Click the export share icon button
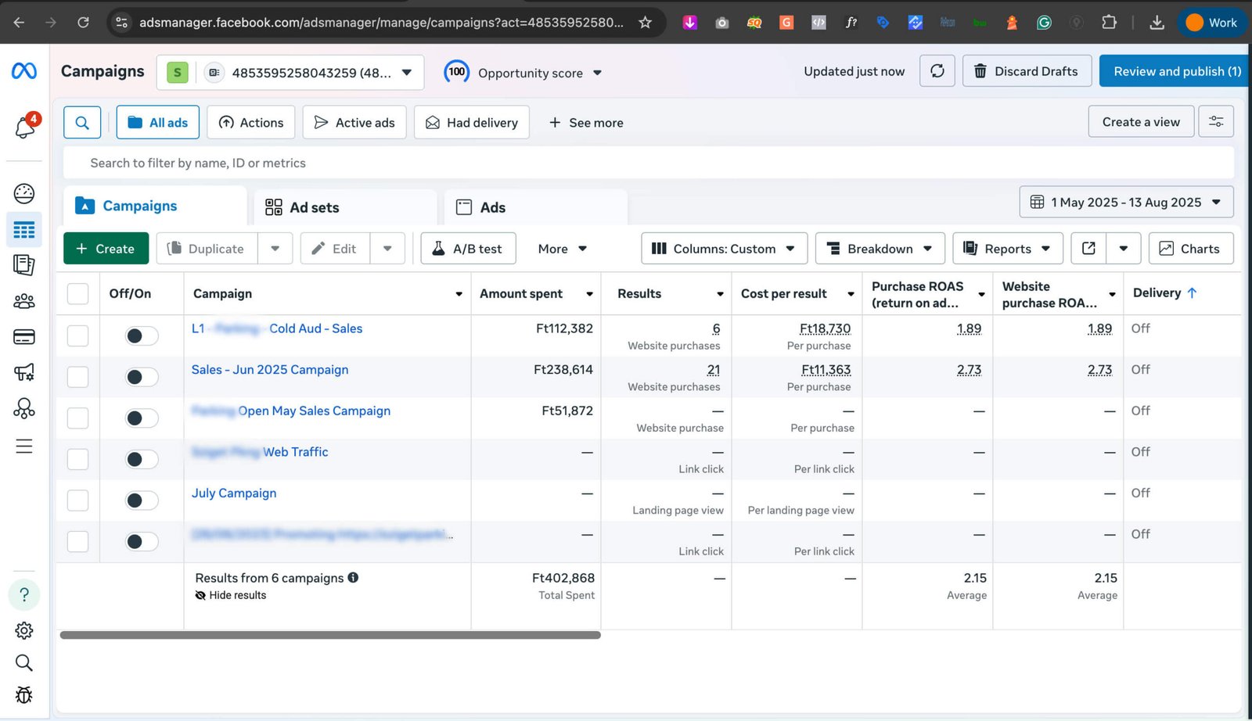Image resolution: width=1252 pixels, height=721 pixels. click(1088, 249)
